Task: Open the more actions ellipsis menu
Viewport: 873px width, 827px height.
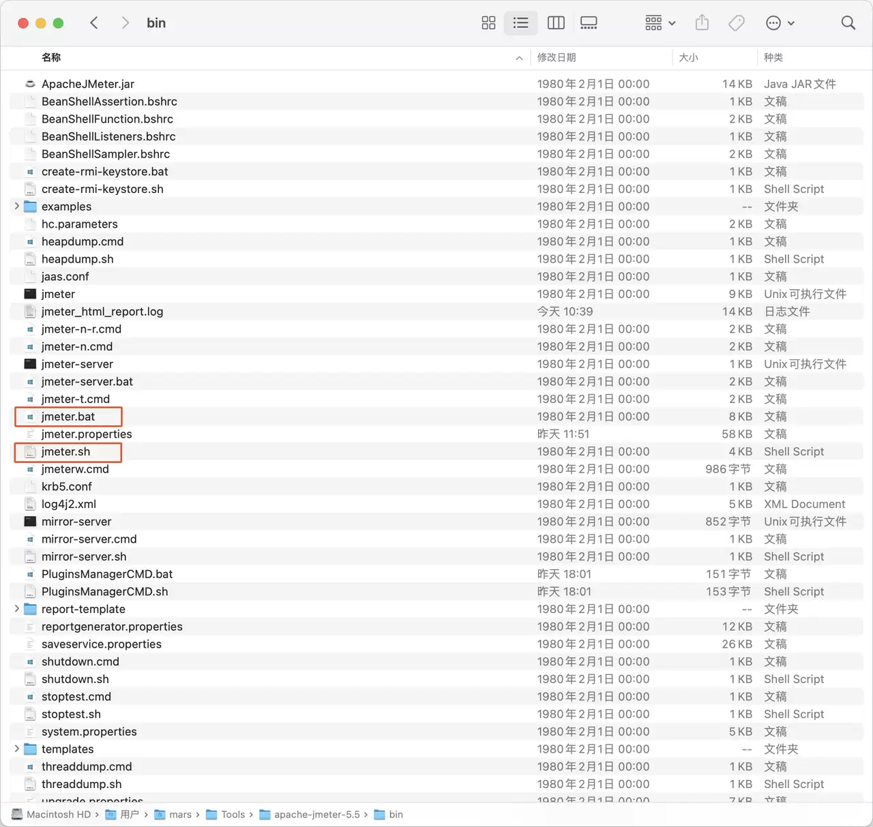Action: click(x=780, y=23)
